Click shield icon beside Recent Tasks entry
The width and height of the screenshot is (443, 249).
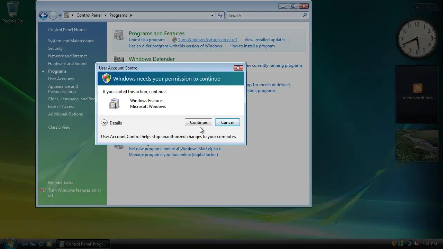pyautogui.click(x=43, y=190)
